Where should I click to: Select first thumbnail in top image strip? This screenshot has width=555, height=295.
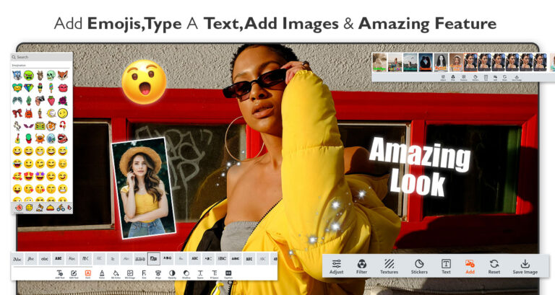[x=379, y=62]
